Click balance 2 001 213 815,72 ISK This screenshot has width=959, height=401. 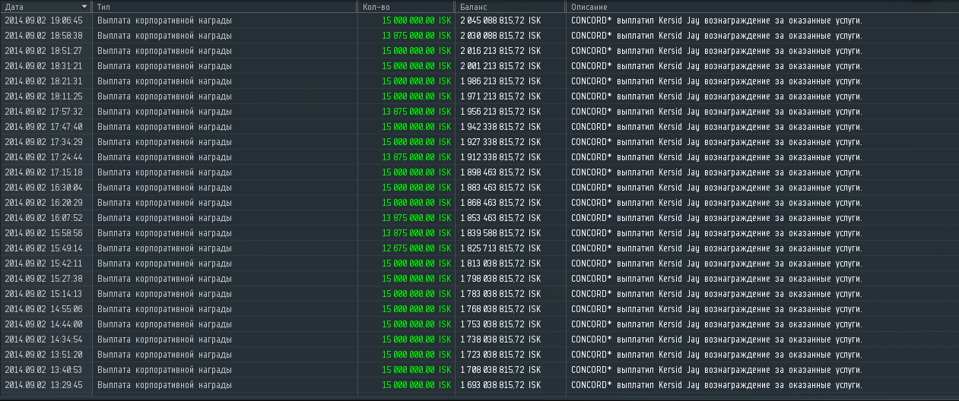[x=500, y=66]
